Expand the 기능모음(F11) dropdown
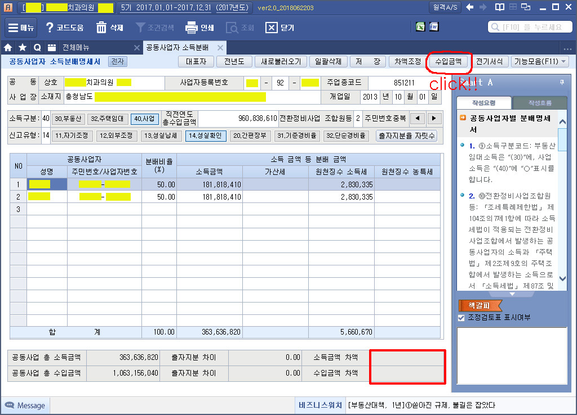The width and height of the screenshot is (577, 415). click(540, 62)
